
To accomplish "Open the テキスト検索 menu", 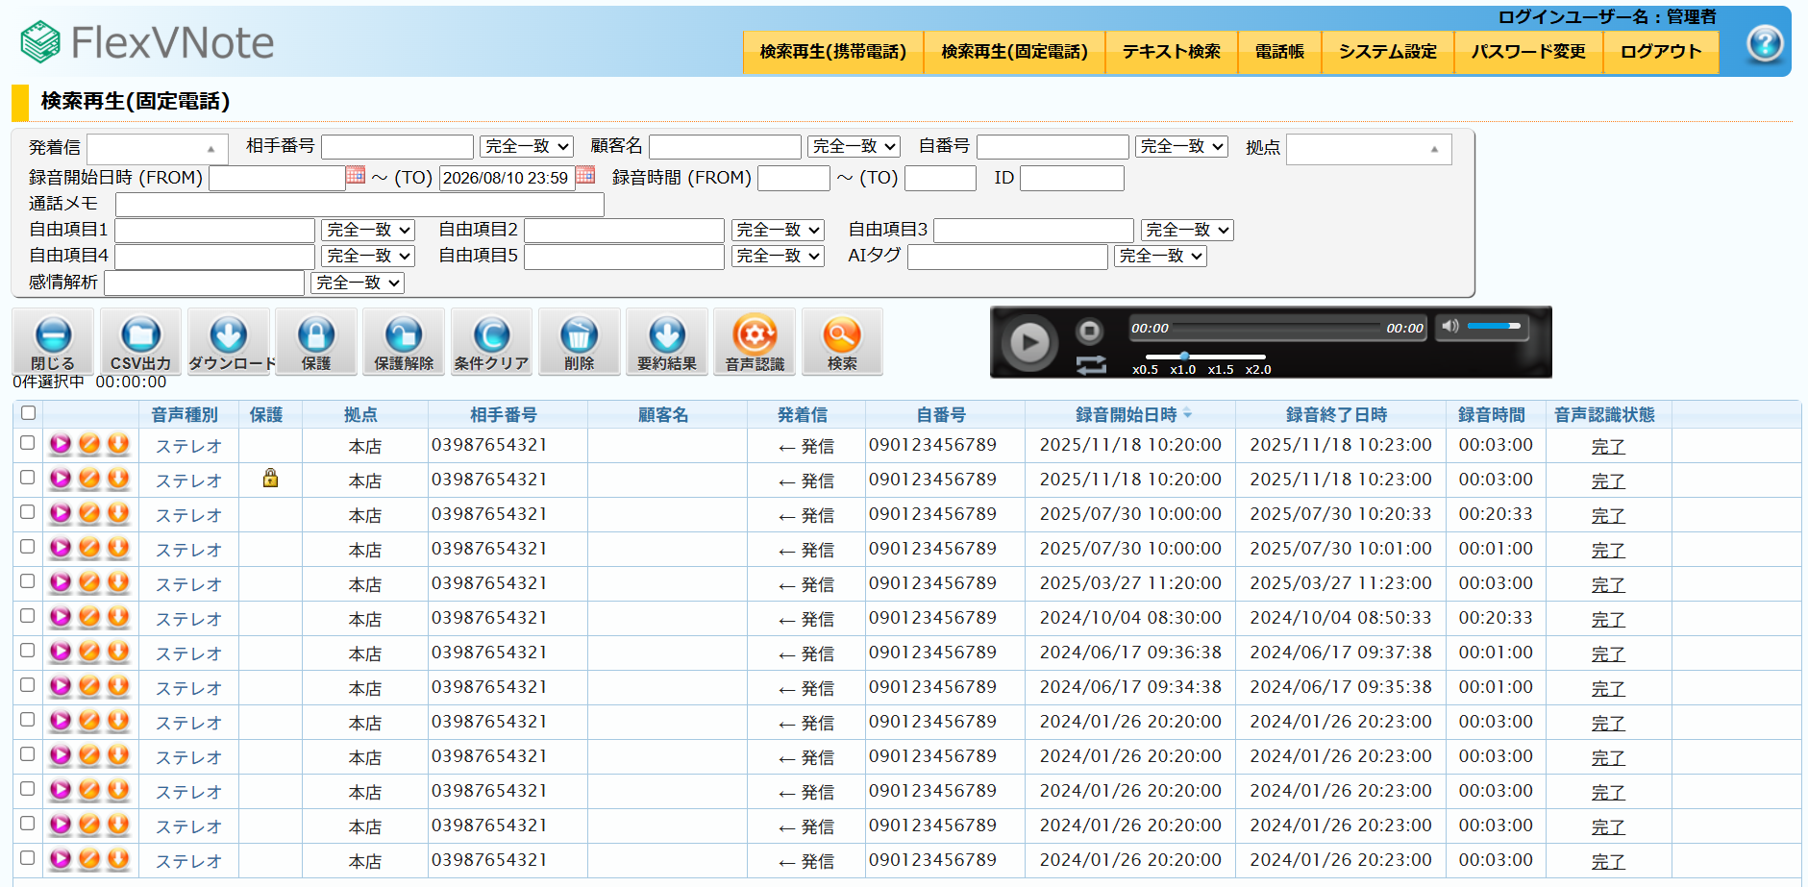I will click(x=1172, y=52).
